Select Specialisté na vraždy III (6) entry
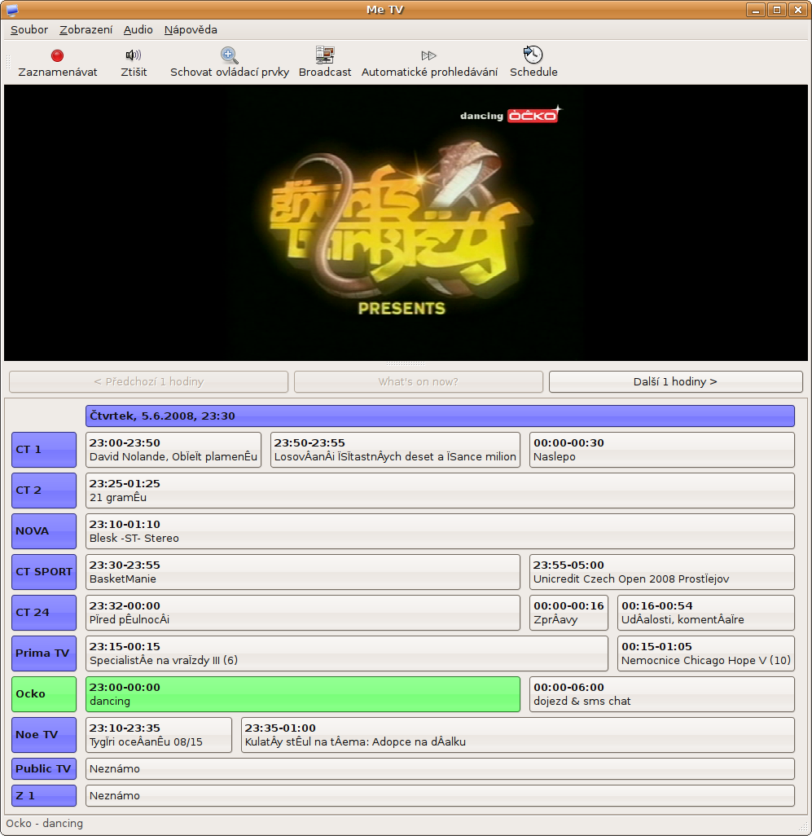This screenshot has width=812, height=836. [347, 653]
